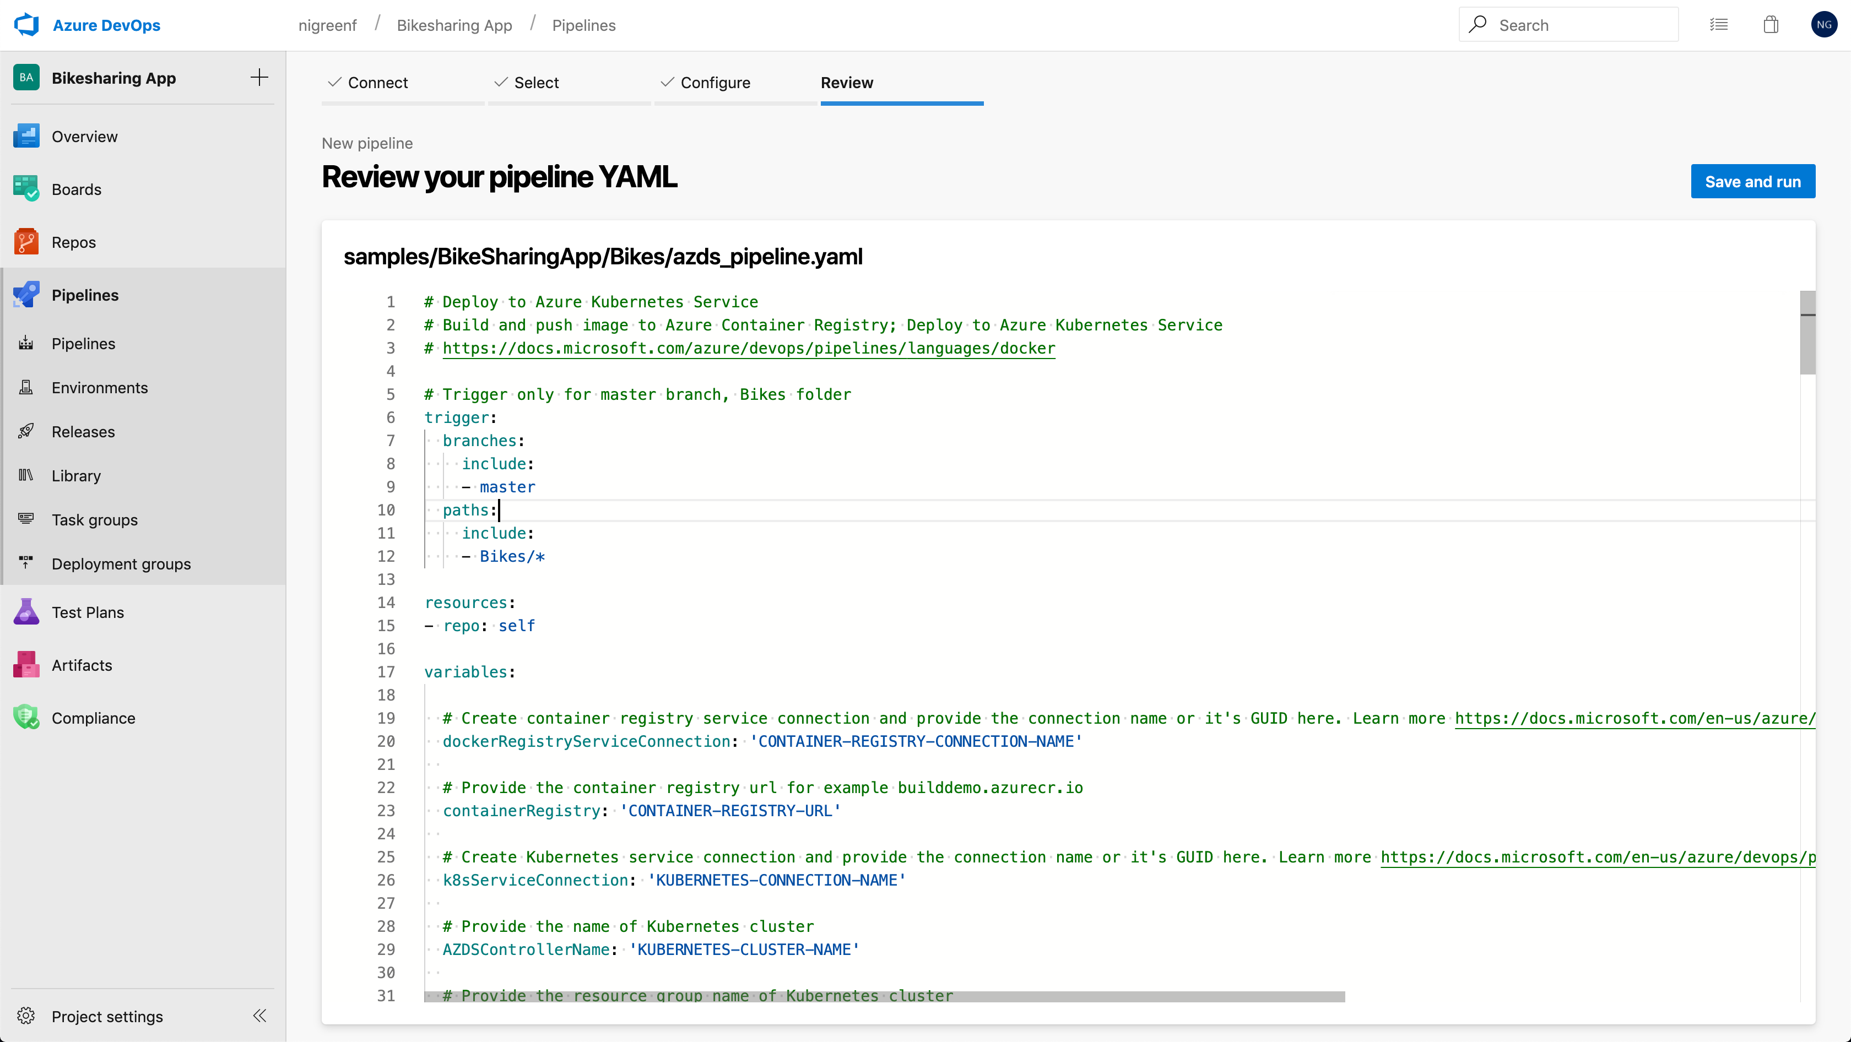The width and height of the screenshot is (1851, 1042).
Task: Open the docker pipelines documentation link
Action: coord(748,348)
